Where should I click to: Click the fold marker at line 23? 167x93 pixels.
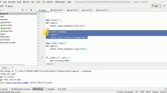pyautogui.click(x=45, y=26)
